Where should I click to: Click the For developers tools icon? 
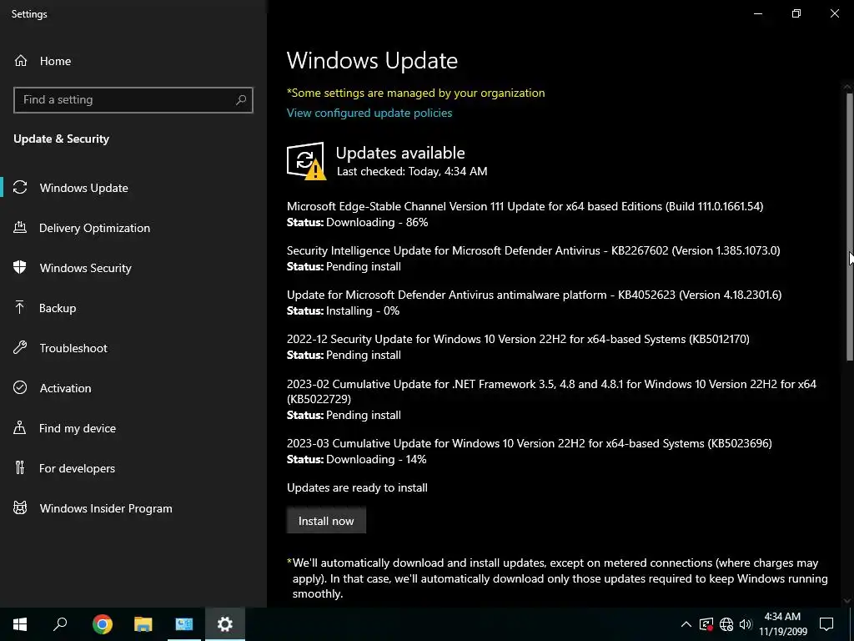(20, 468)
